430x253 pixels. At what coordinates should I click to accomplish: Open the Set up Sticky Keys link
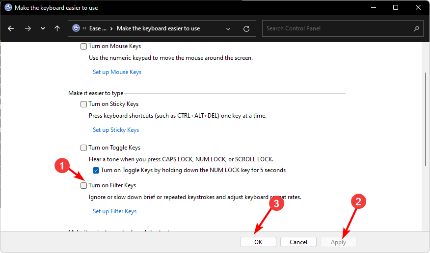[x=116, y=130]
